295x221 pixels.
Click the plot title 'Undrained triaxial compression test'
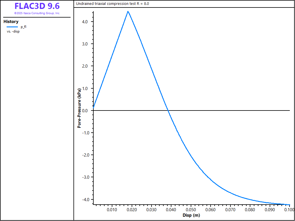tap(112, 4)
